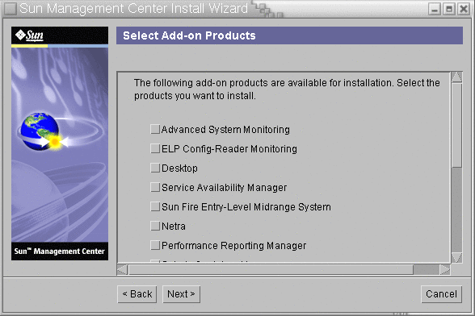Toggle the Netra add-on checkbox
The image size is (475, 316).
pyautogui.click(x=155, y=227)
